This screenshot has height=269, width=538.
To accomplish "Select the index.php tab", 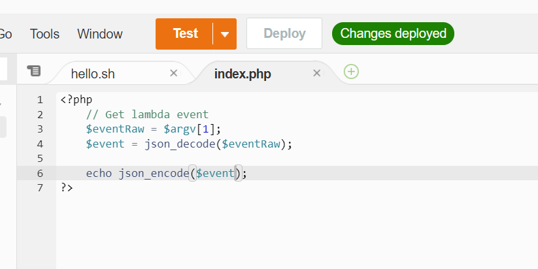I will [243, 74].
